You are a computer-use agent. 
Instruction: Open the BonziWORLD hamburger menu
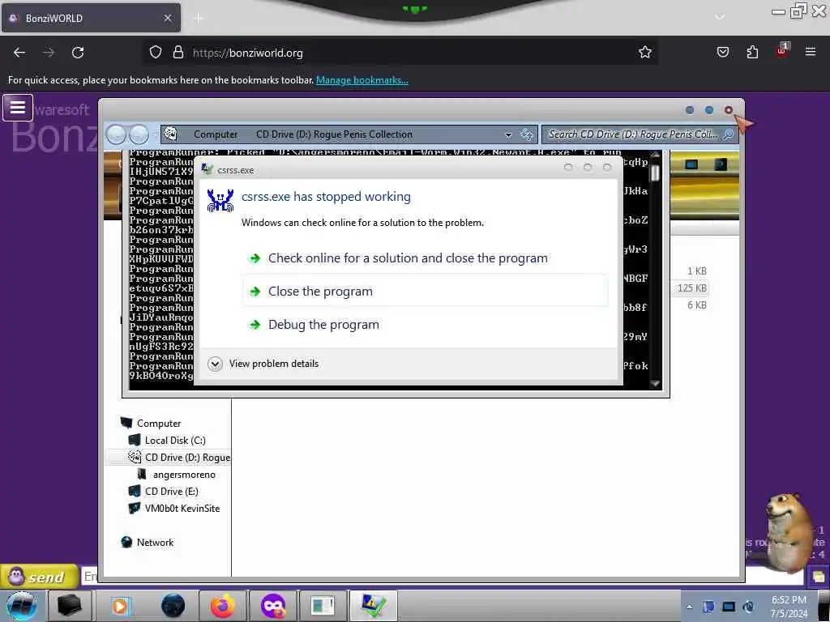pyautogui.click(x=18, y=108)
